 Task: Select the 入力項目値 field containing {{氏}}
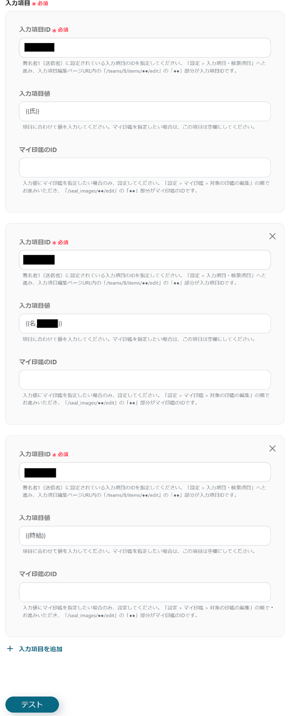point(145,111)
